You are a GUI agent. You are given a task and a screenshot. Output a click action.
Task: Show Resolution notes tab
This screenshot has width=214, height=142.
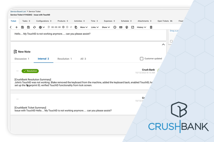pyautogui.click(x=65, y=59)
